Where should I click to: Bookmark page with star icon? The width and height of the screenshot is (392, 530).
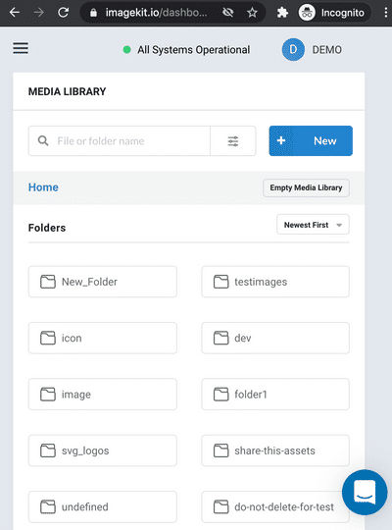coord(252,13)
